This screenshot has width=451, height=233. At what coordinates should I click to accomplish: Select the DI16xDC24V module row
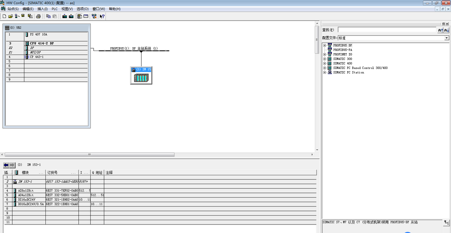pos(160,199)
